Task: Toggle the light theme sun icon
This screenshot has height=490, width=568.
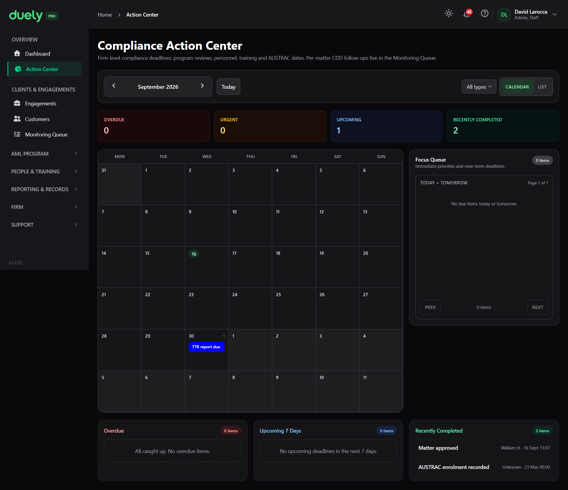Action: tap(449, 13)
